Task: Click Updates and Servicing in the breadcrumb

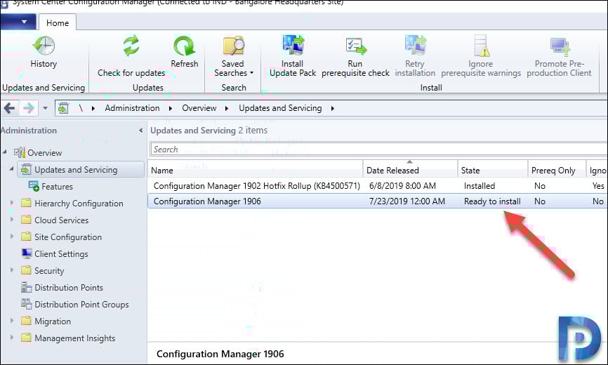Action: (x=280, y=108)
